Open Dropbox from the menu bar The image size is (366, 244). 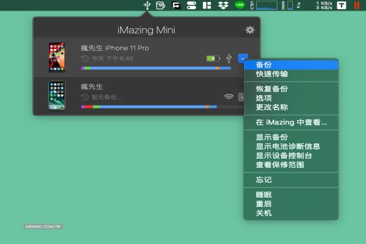(223, 5)
